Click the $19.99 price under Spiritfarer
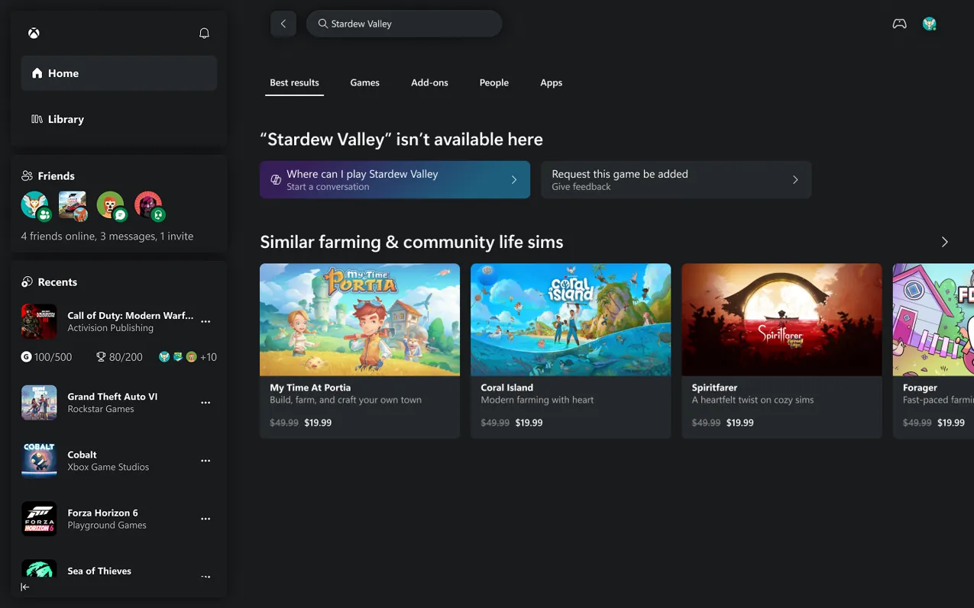Screen dimensions: 974x608 [739, 423]
